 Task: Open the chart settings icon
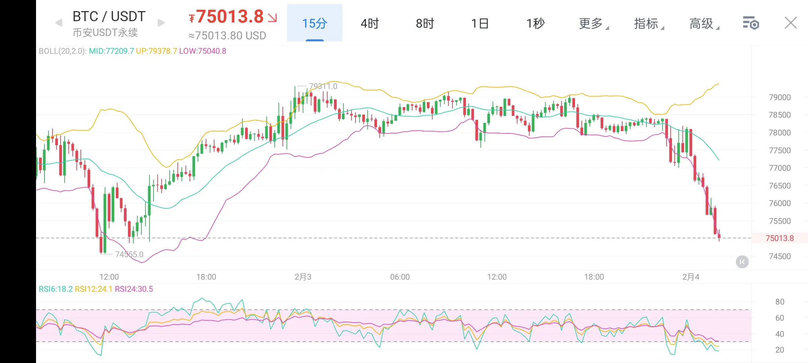point(750,23)
